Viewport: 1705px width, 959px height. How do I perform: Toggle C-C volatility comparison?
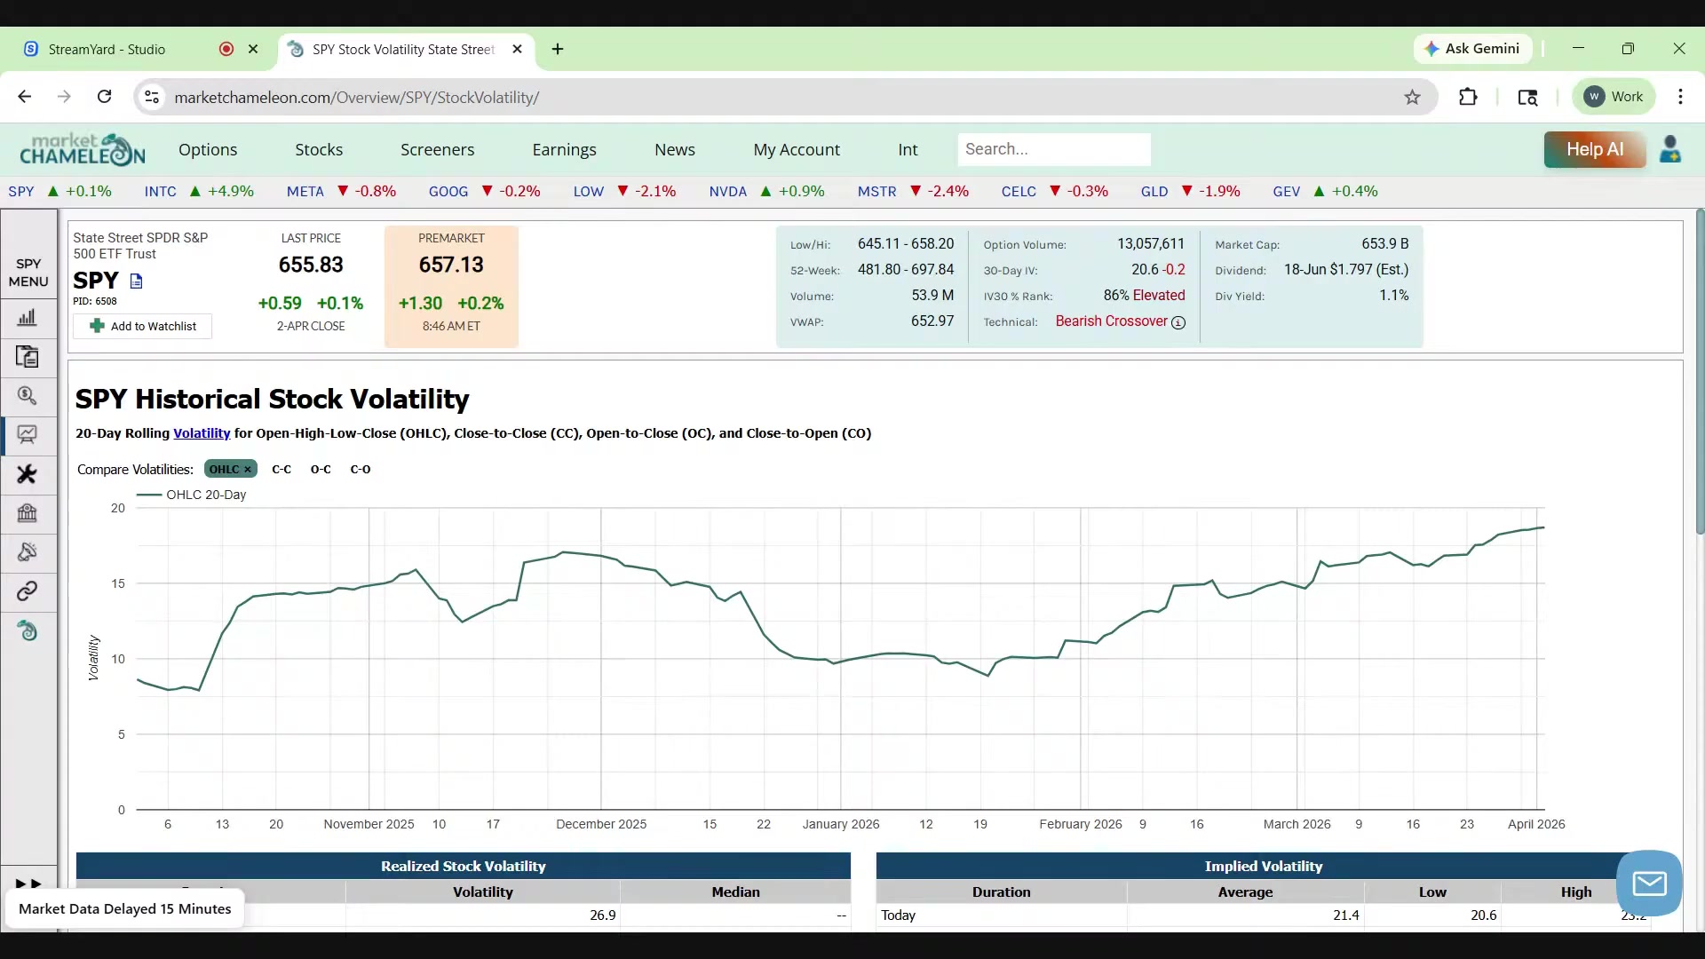282,469
